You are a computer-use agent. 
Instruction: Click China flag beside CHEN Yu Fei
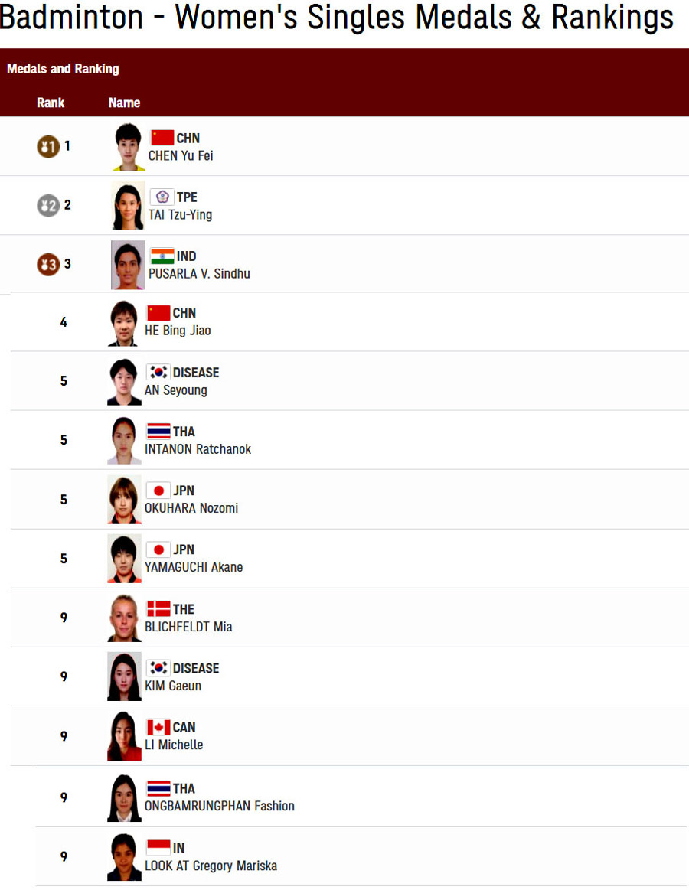(162, 138)
